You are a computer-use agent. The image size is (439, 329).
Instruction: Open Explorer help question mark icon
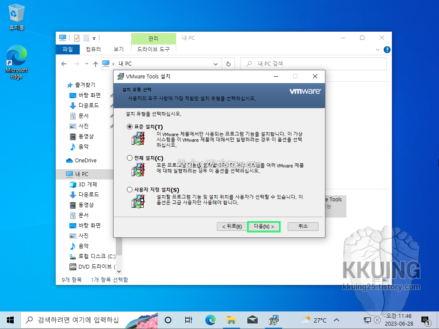pos(387,50)
